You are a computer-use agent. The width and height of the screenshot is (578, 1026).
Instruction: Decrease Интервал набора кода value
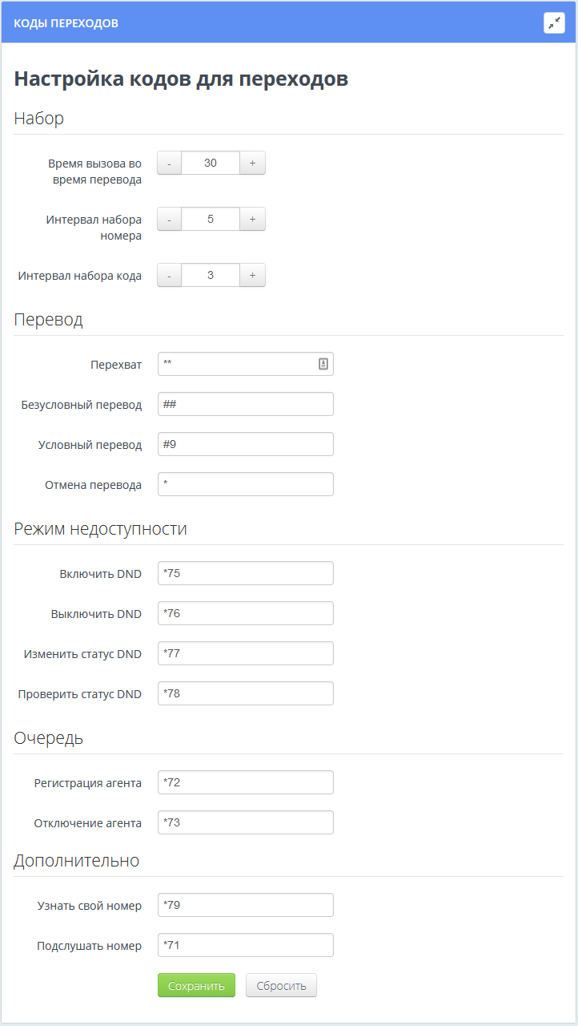click(x=170, y=275)
